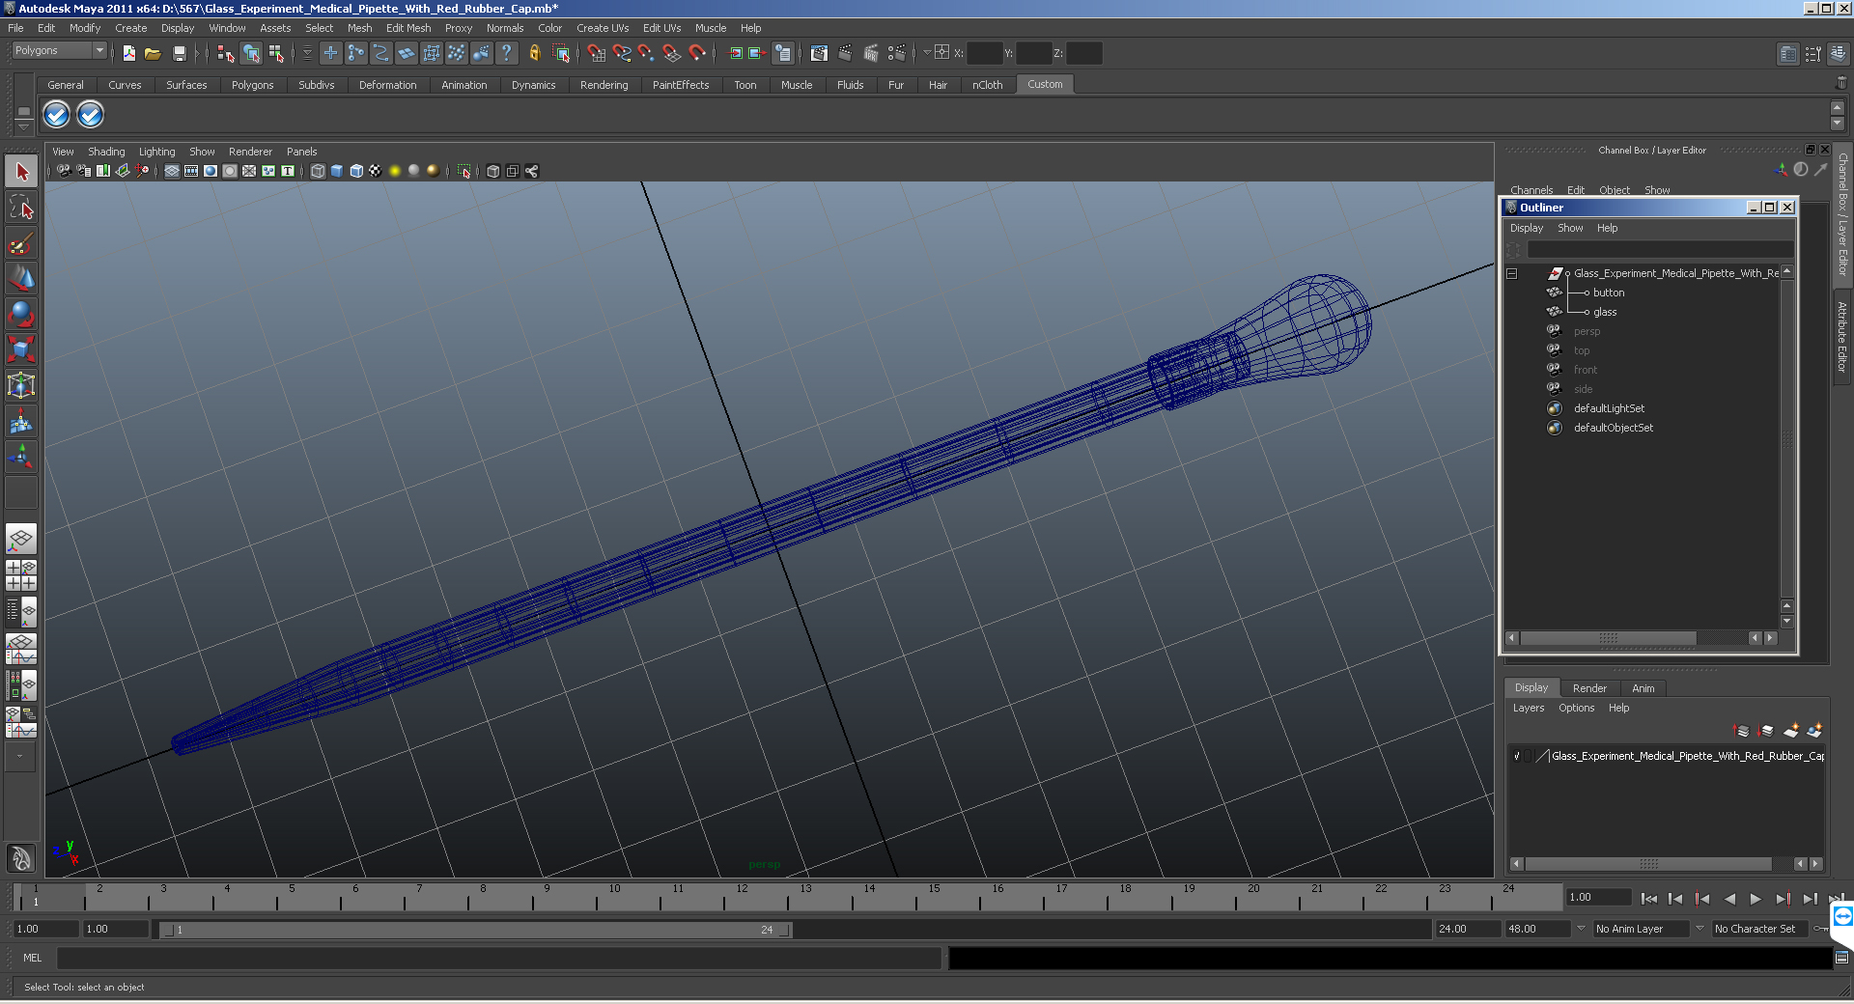Image resolution: width=1854 pixels, height=1004 pixels.
Task: Open the Edit Mesh menu
Action: click(x=408, y=28)
